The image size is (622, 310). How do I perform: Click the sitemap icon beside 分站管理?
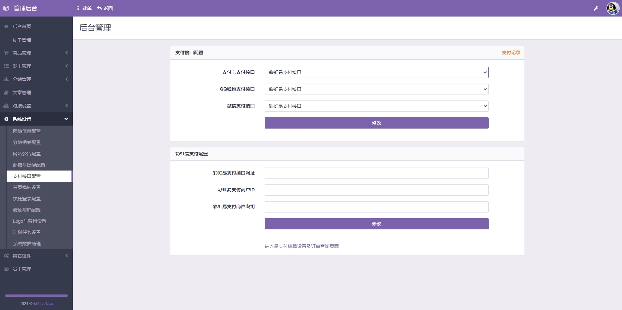pyautogui.click(x=6, y=79)
